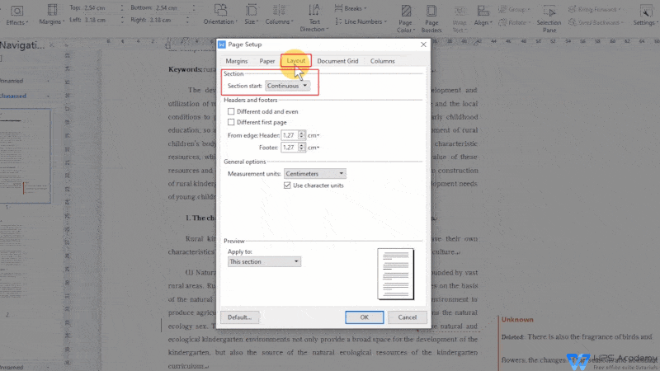Click the page preview thumbnail in dialog

396,274
